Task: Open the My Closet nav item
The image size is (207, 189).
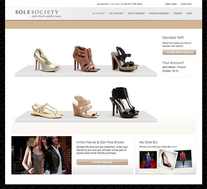Action: (x=99, y=13)
